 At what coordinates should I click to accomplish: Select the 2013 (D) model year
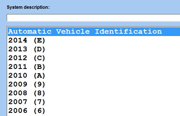point(94,49)
